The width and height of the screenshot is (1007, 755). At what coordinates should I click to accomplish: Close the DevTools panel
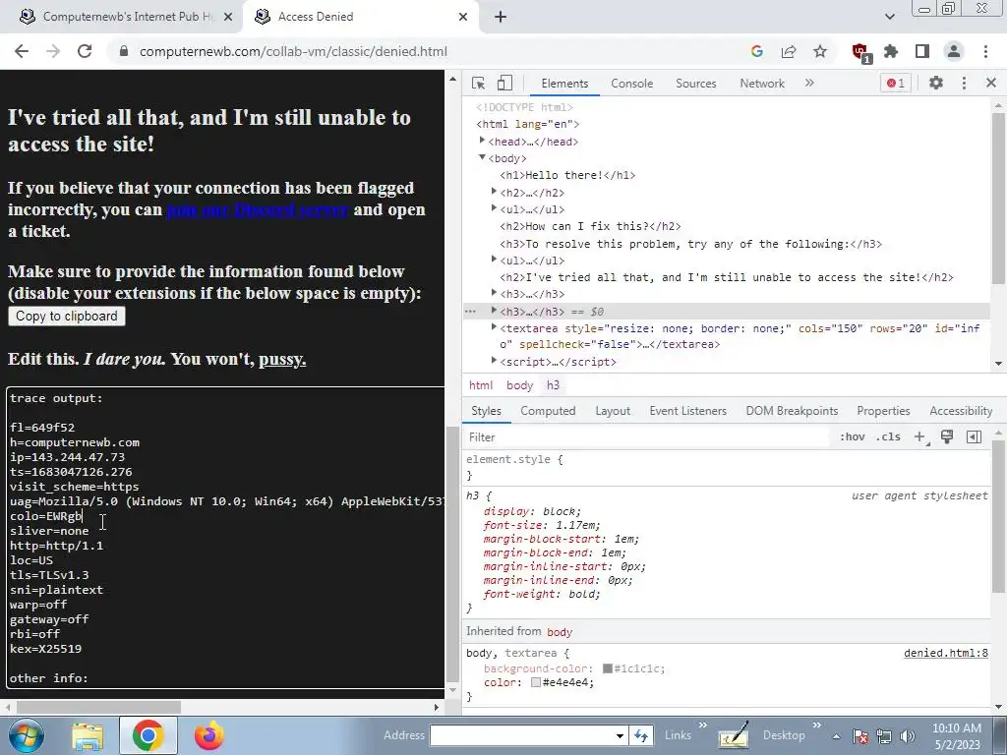point(991,83)
